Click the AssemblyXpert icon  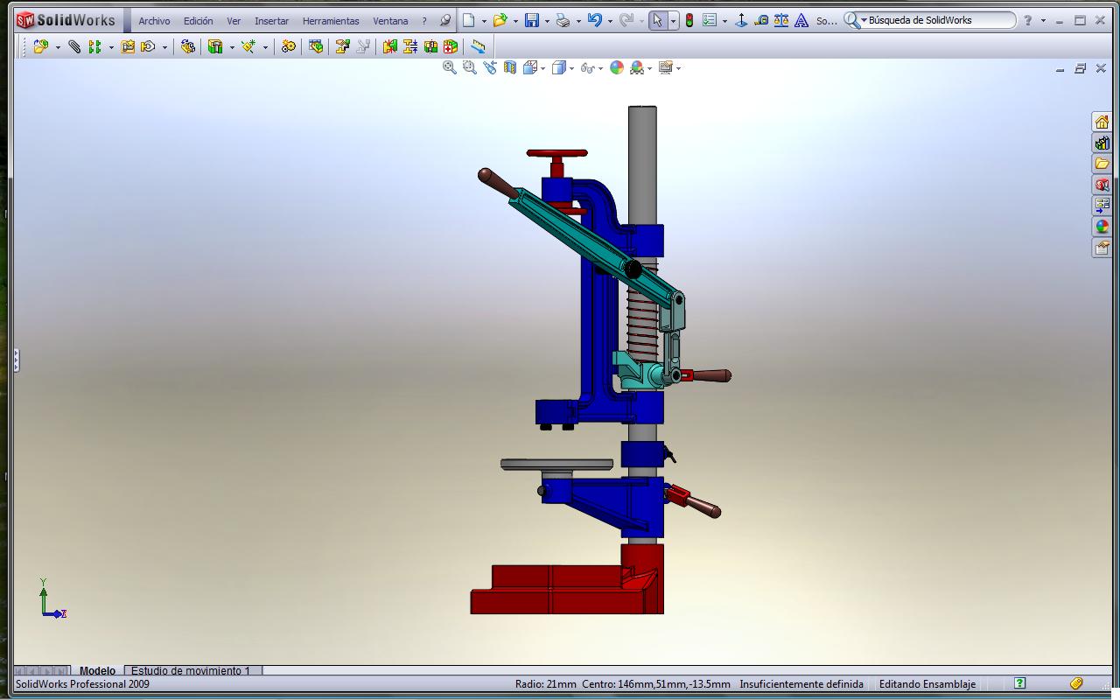[450, 47]
